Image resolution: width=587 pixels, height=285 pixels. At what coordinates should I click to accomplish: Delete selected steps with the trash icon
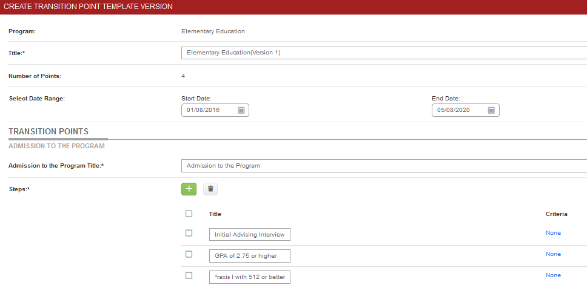click(210, 189)
